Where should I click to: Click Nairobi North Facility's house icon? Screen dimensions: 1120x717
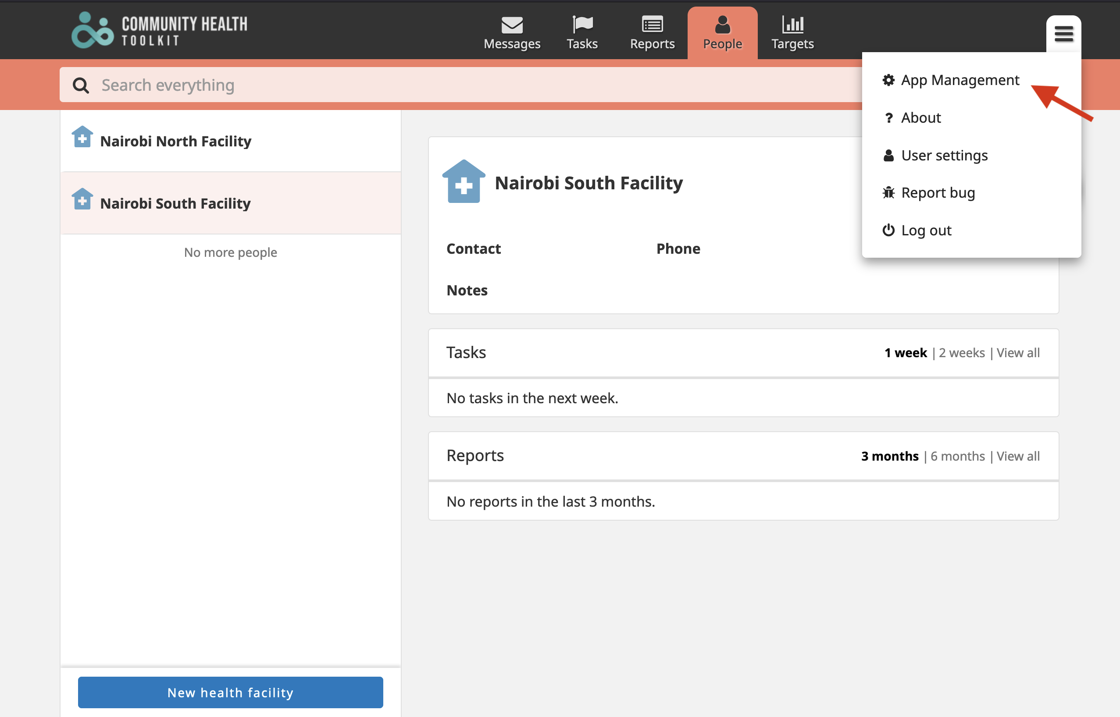tap(82, 137)
